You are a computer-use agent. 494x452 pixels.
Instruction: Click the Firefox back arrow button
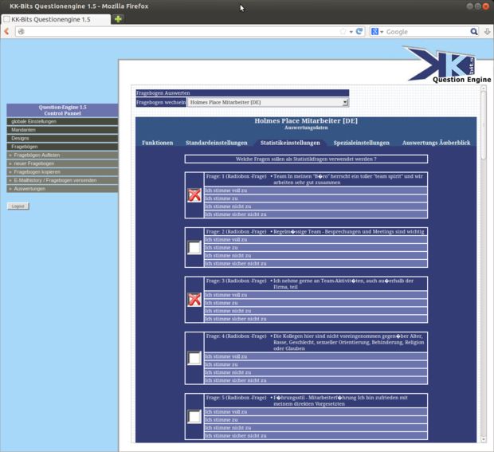(x=6, y=32)
